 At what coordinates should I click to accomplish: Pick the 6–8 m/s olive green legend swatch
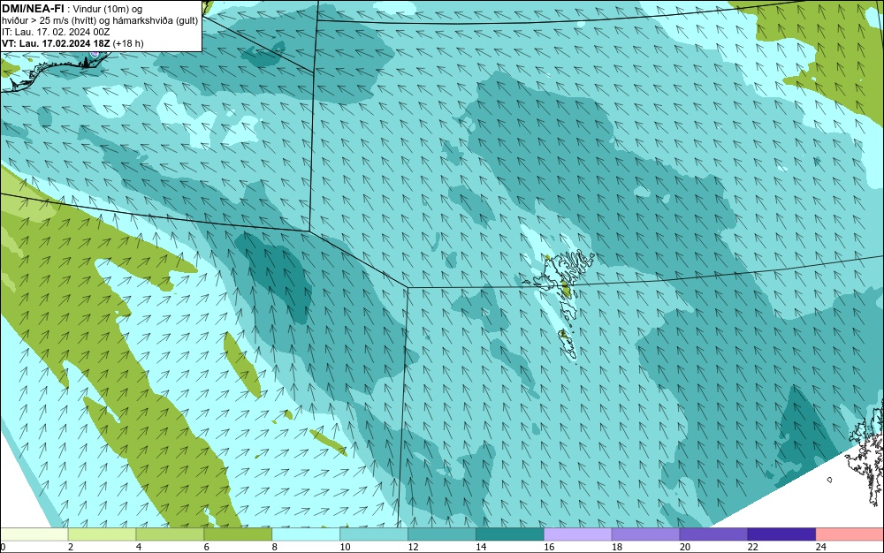coord(238,534)
